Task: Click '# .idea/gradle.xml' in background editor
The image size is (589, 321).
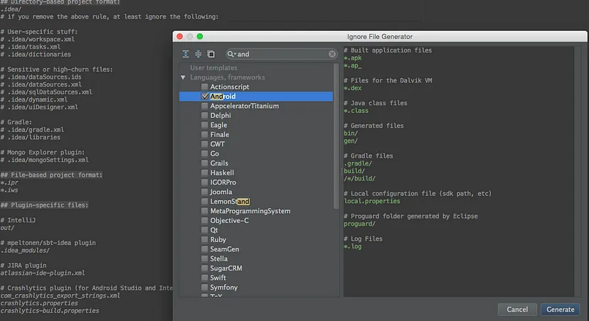Action: tap(32, 130)
